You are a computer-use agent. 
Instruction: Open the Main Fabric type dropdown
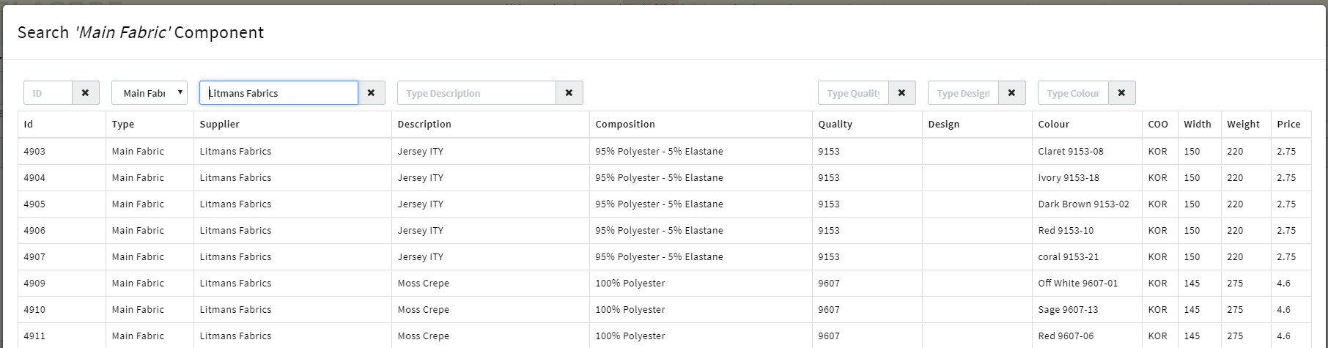[x=150, y=93]
